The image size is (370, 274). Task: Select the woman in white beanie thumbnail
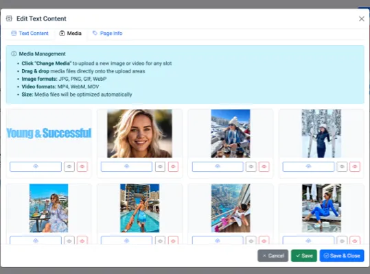[x=231, y=134]
